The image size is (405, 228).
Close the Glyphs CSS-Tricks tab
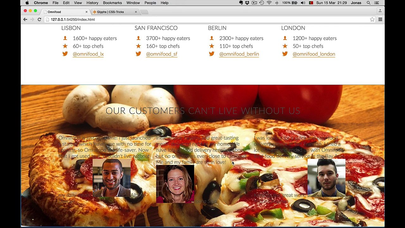pos(136,12)
